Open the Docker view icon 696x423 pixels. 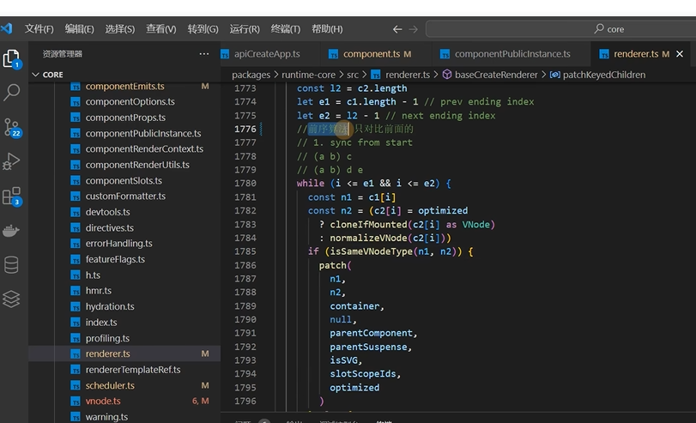(10, 230)
